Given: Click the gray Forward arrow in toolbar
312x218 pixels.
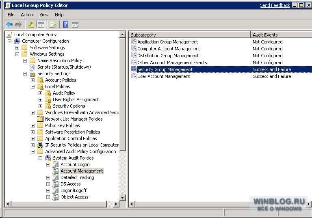Looking at the screenshot, I should 19,25.
